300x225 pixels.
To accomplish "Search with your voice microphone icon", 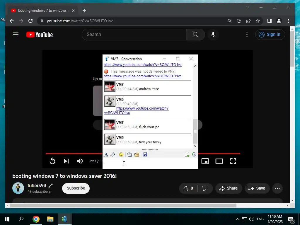I will (213, 35).
